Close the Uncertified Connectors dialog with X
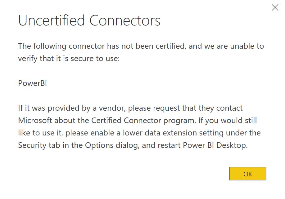 coord(275,8)
